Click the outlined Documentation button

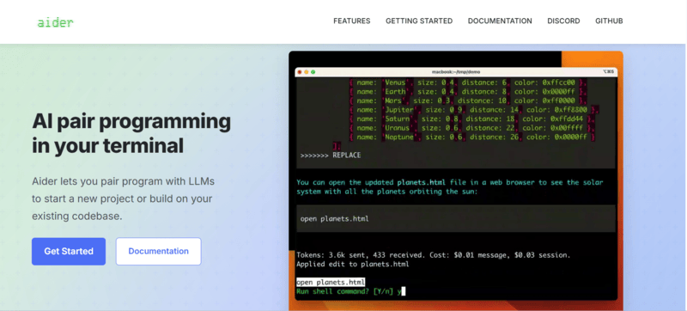158,252
